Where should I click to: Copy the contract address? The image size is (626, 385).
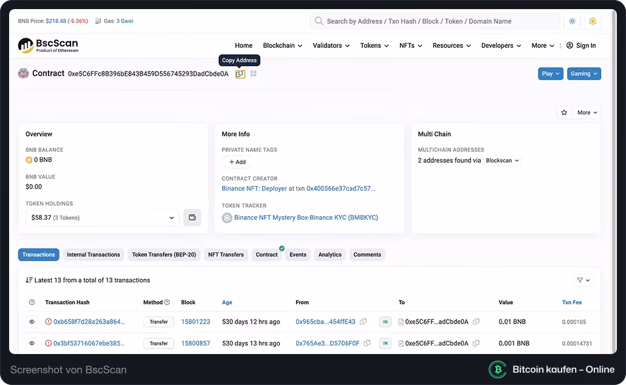pyautogui.click(x=239, y=74)
